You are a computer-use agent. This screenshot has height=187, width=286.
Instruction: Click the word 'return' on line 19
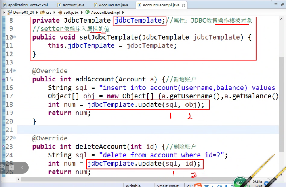[x=60, y=113]
